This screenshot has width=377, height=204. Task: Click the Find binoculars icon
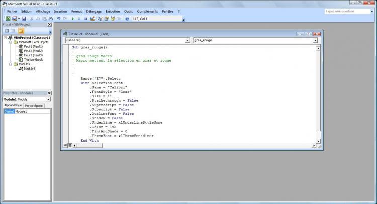tap(51, 19)
